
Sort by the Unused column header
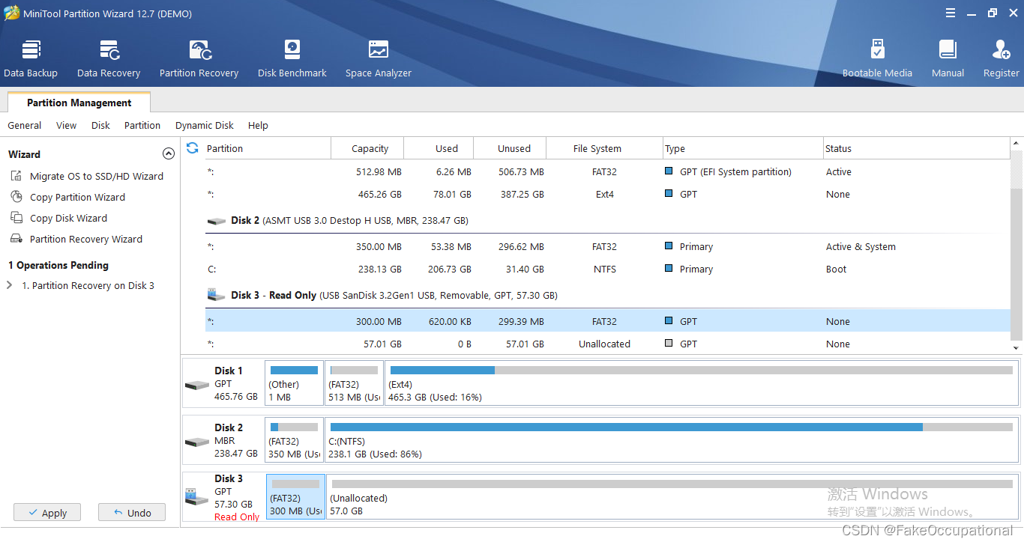pyautogui.click(x=510, y=148)
